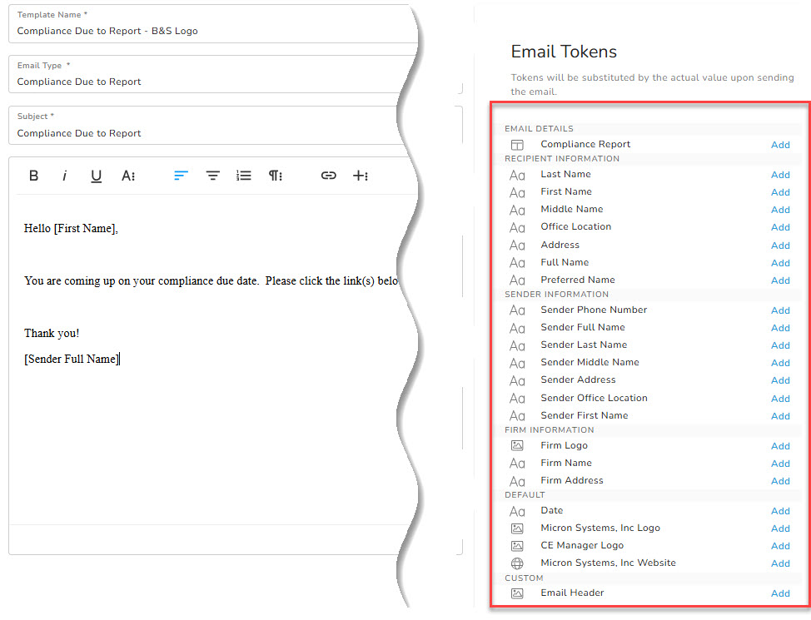Add the Full Name token
Viewport: 811px width, 620px height.
click(780, 263)
